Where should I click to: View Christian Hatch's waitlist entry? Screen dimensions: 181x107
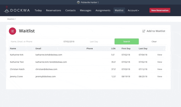[x=160, y=69]
